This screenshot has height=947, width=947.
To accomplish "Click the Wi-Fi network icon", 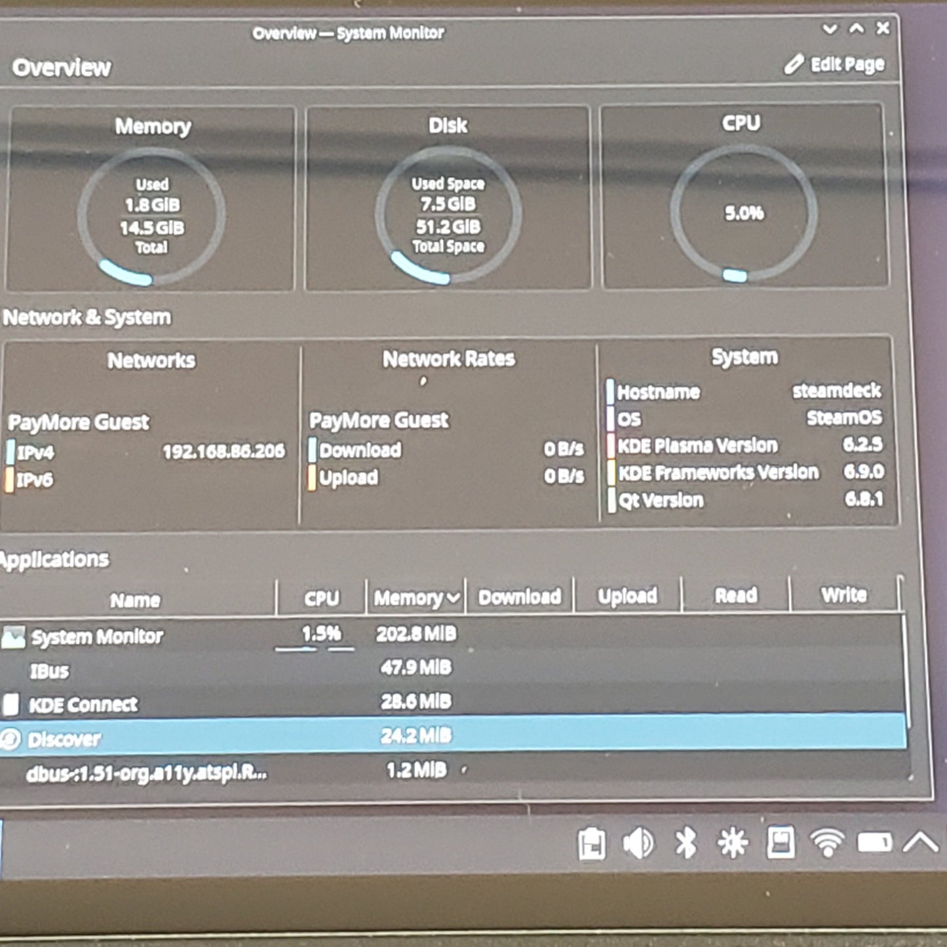I will [x=827, y=842].
